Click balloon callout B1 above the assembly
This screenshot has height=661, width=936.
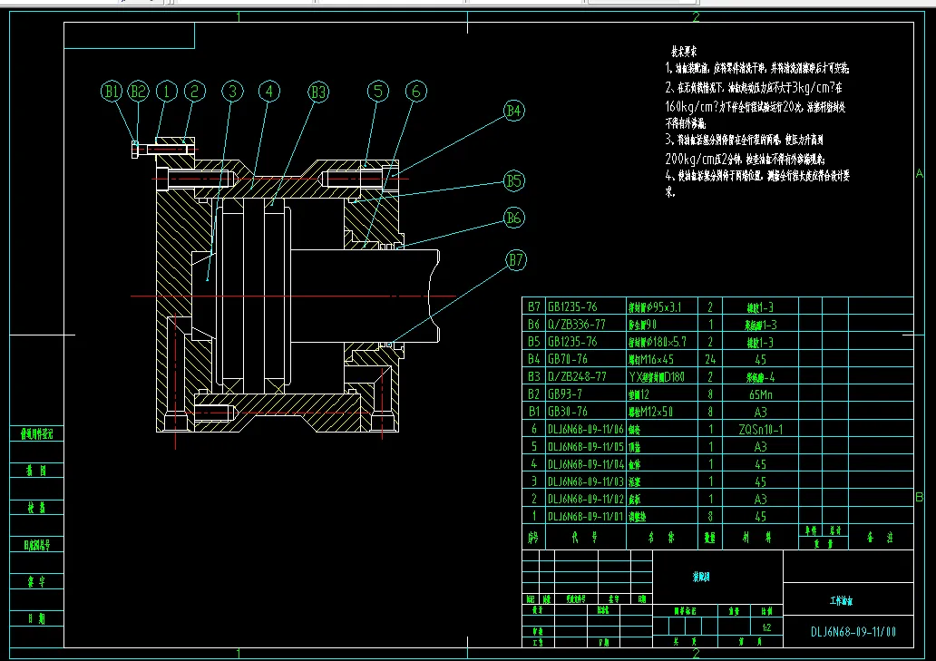pyautogui.click(x=112, y=91)
